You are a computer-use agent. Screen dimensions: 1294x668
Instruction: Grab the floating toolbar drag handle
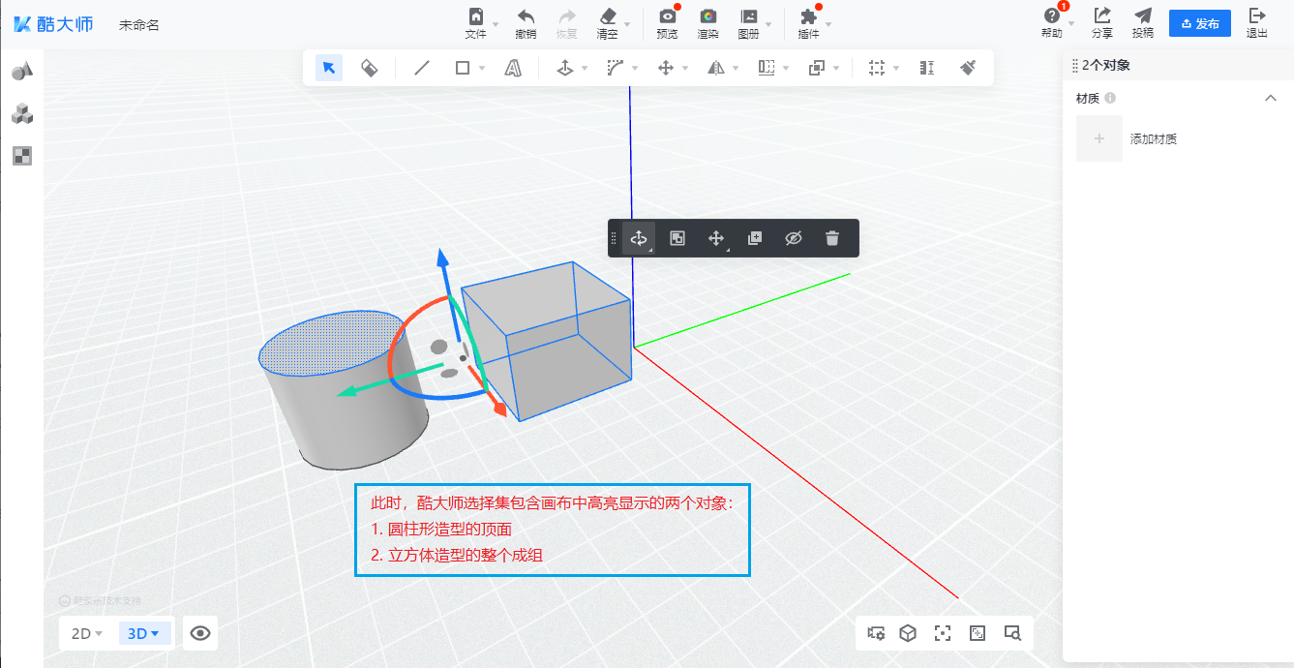(x=614, y=238)
